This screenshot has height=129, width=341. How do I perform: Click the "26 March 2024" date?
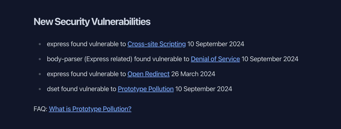pyautogui.click(x=193, y=74)
